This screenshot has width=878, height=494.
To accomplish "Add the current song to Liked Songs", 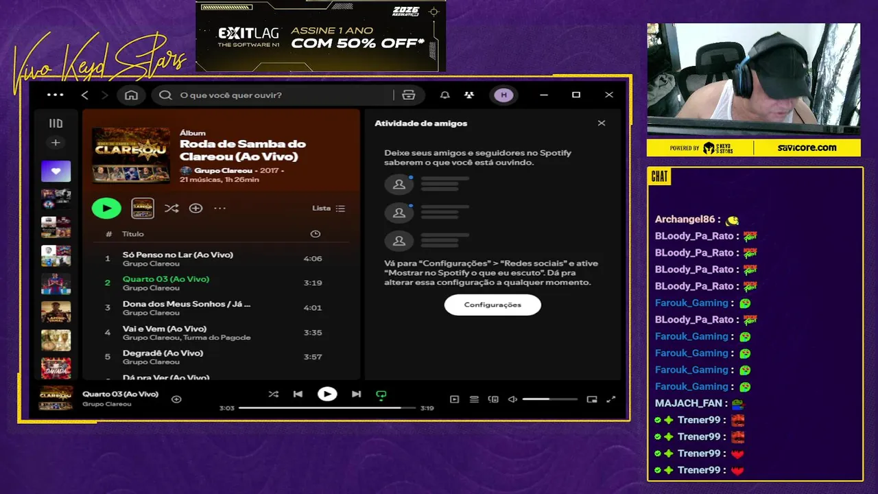I will coord(176,399).
